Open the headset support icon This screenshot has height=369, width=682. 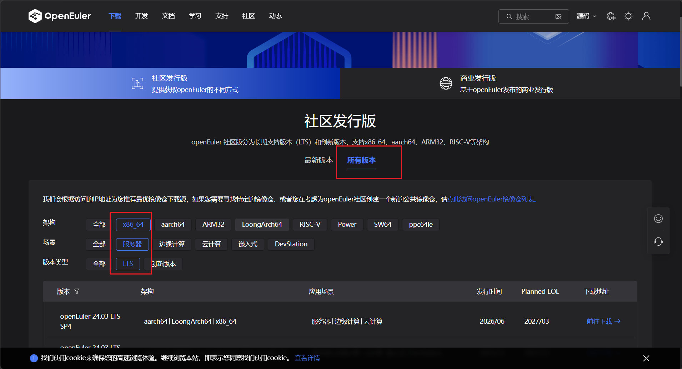tap(658, 242)
